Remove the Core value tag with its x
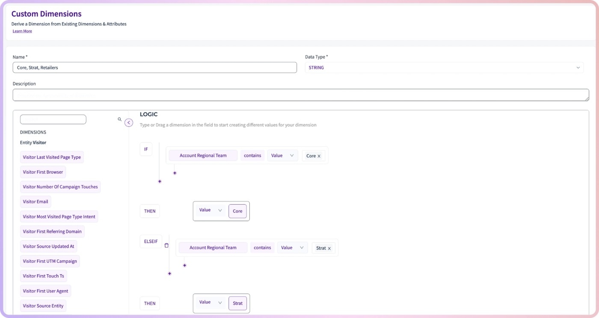Screen dimensions: 599x318 319,156
